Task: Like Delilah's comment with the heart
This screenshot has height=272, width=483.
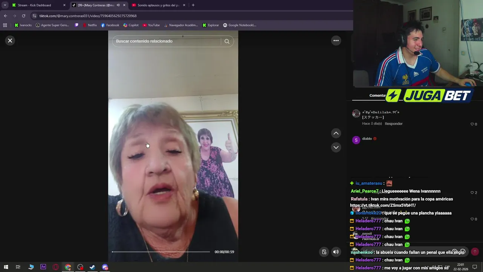Action: click(472, 124)
